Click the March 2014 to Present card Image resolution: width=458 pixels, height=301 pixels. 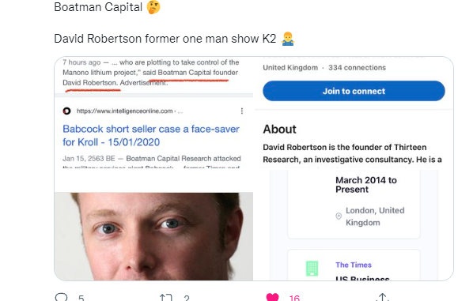(x=354, y=204)
